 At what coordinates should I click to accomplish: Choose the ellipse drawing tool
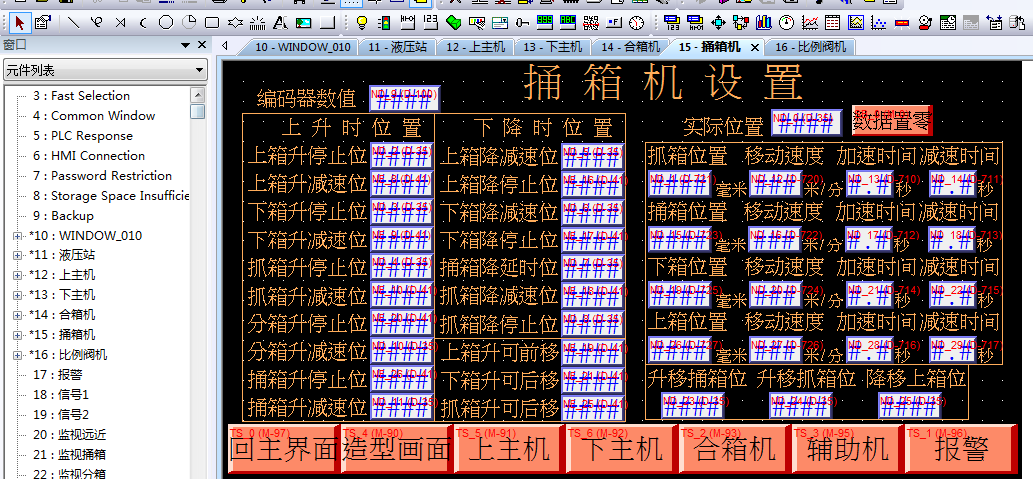click(x=165, y=21)
